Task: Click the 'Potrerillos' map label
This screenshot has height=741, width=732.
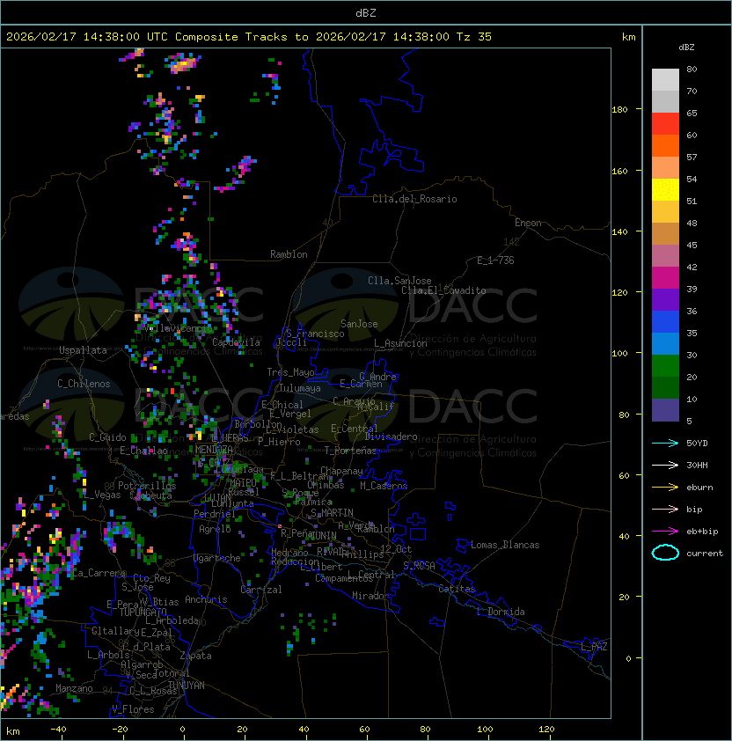Action: [147, 486]
